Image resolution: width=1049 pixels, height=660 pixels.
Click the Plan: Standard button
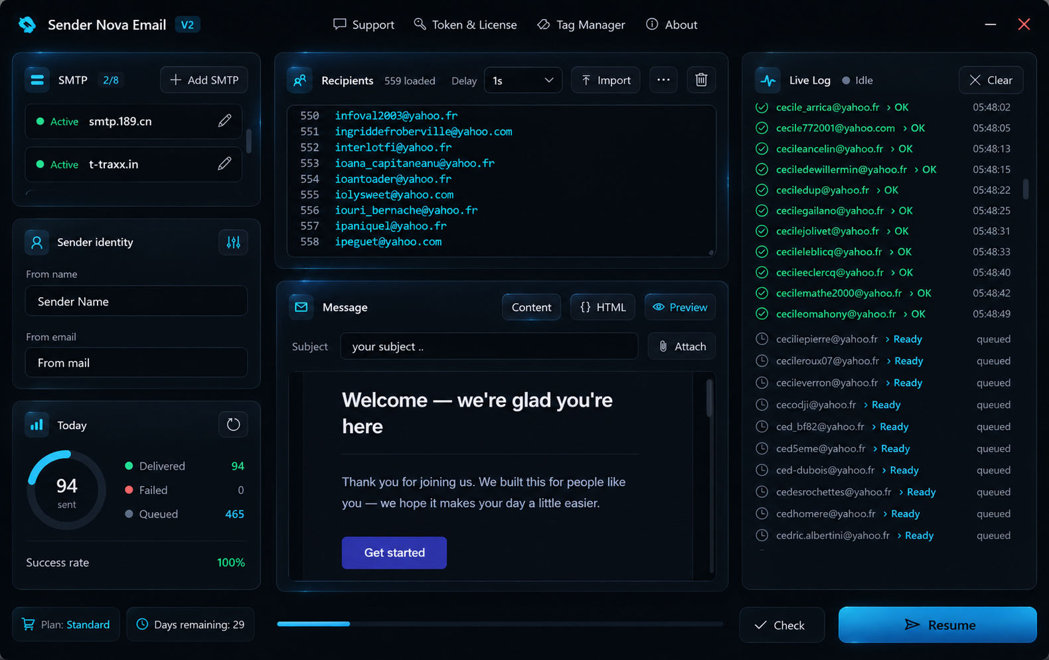pyautogui.click(x=66, y=624)
